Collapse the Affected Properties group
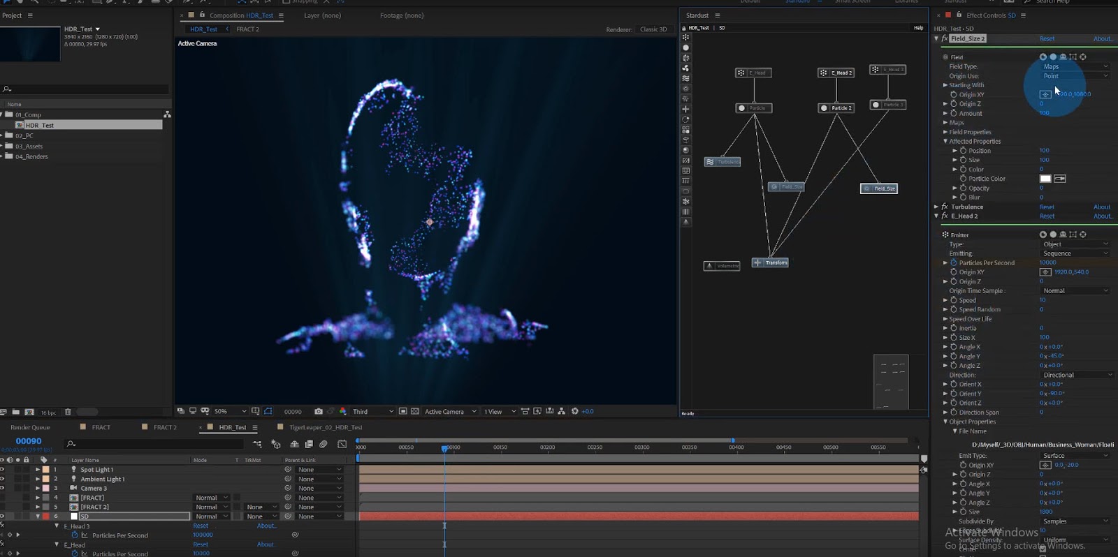 pyautogui.click(x=945, y=142)
